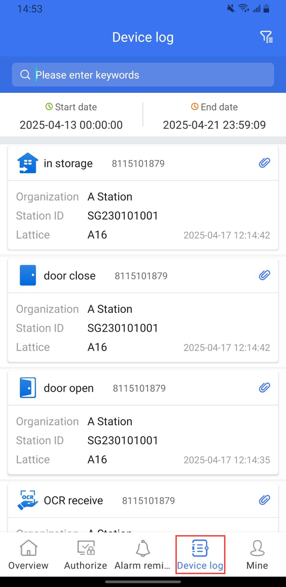Click the door close icon
This screenshot has width=286, height=587.
point(28,276)
